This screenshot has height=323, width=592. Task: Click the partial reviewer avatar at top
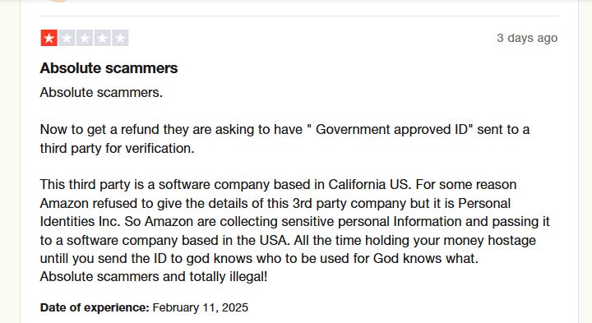coord(59,1)
